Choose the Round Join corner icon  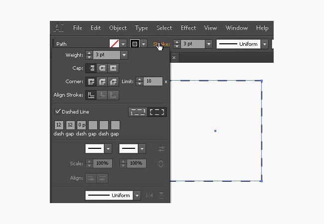[103, 81]
